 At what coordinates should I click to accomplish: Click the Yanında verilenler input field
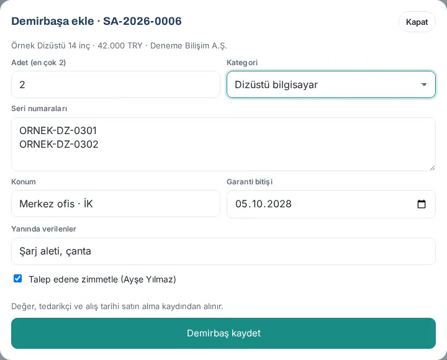[x=223, y=251]
